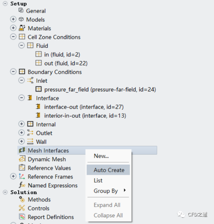Click the Named Expressions function icon

[22, 185]
